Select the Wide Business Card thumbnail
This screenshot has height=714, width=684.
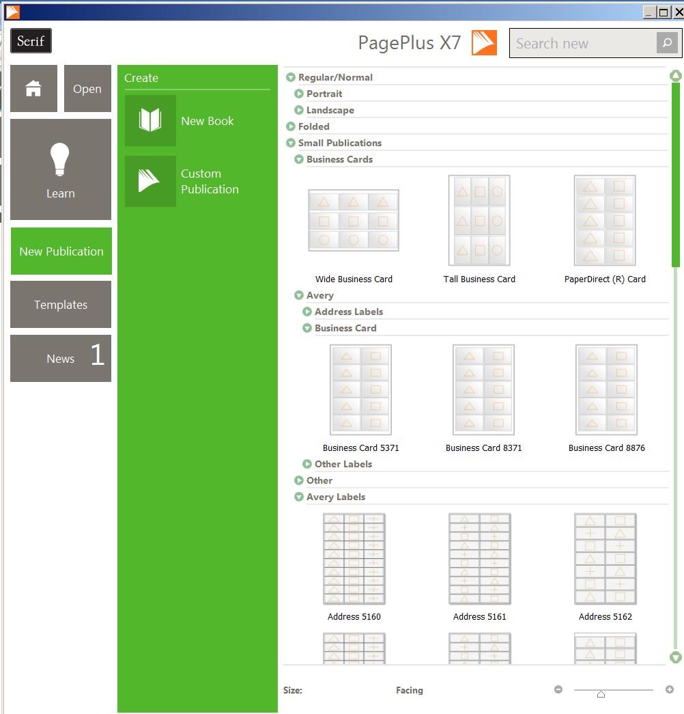354,221
